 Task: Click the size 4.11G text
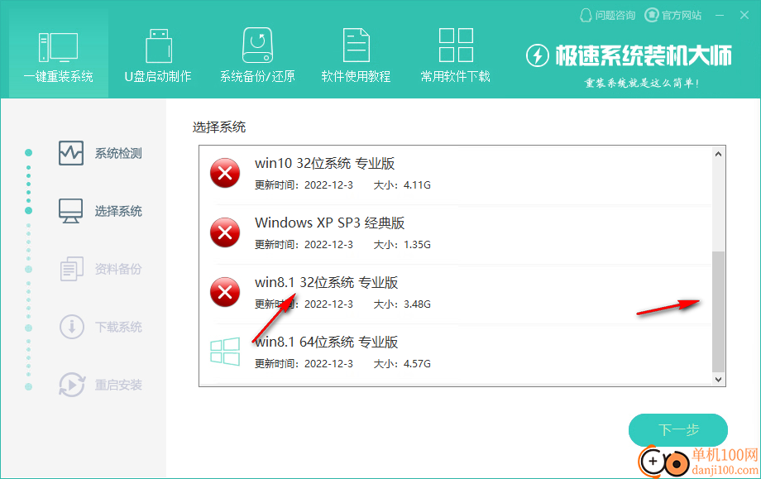(417, 185)
